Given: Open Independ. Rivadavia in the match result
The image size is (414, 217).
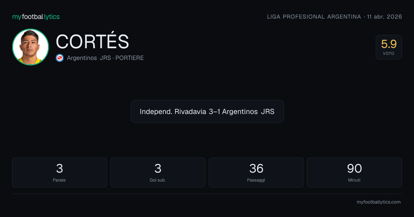Looking at the screenshot, I should pos(173,112).
